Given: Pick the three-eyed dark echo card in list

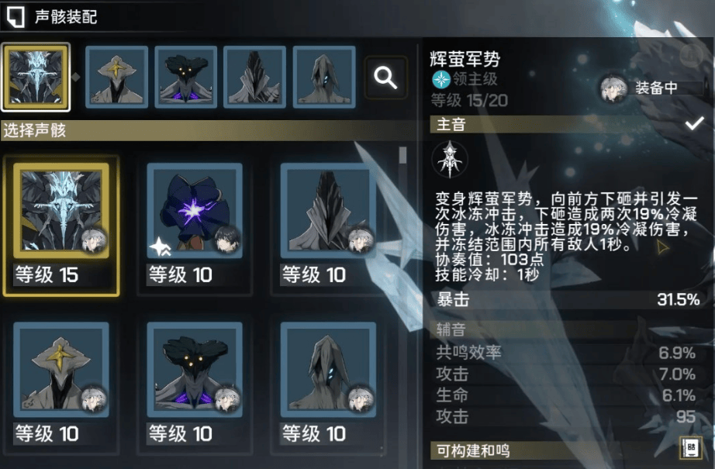Looking at the screenshot, I should coord(195,385).
